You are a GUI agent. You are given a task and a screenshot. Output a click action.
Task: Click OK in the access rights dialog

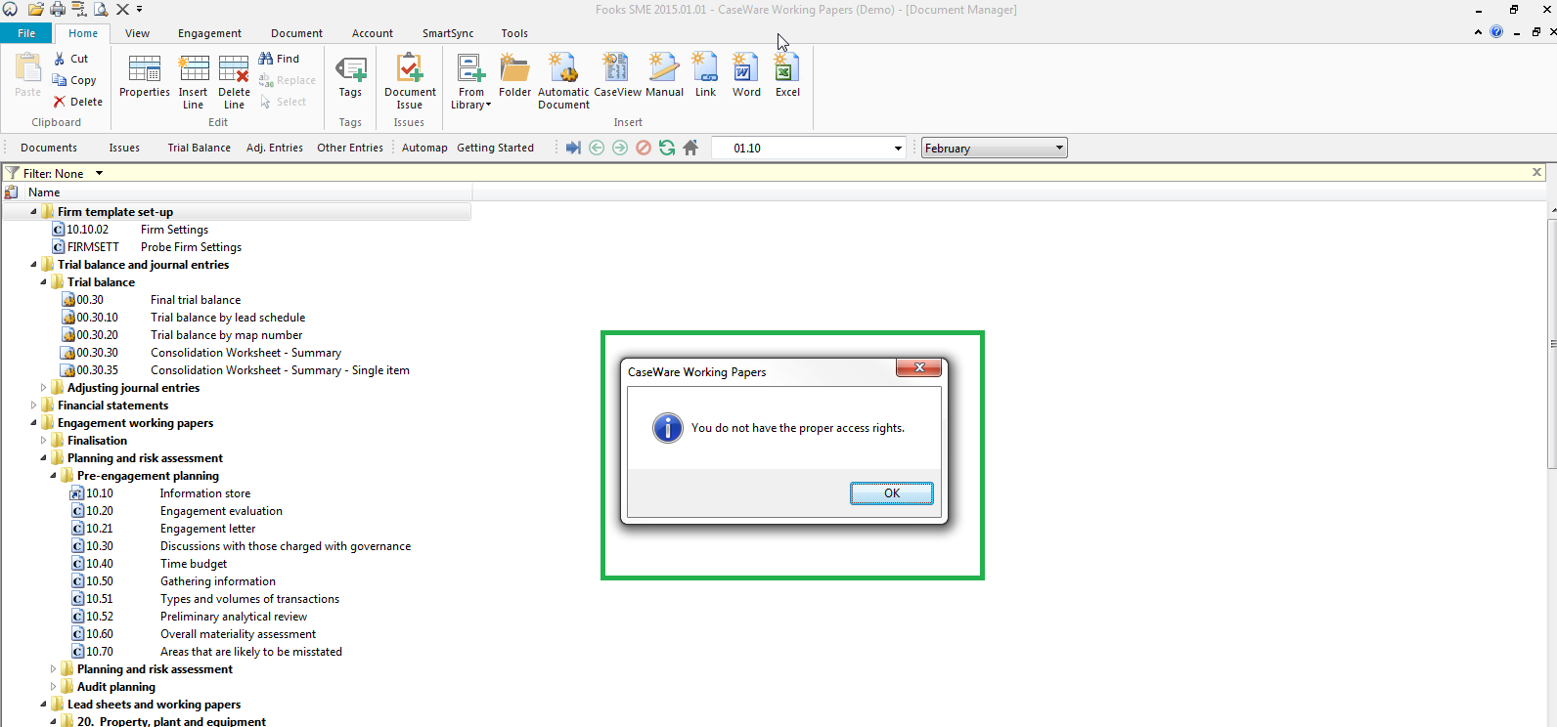pos(892,493)
